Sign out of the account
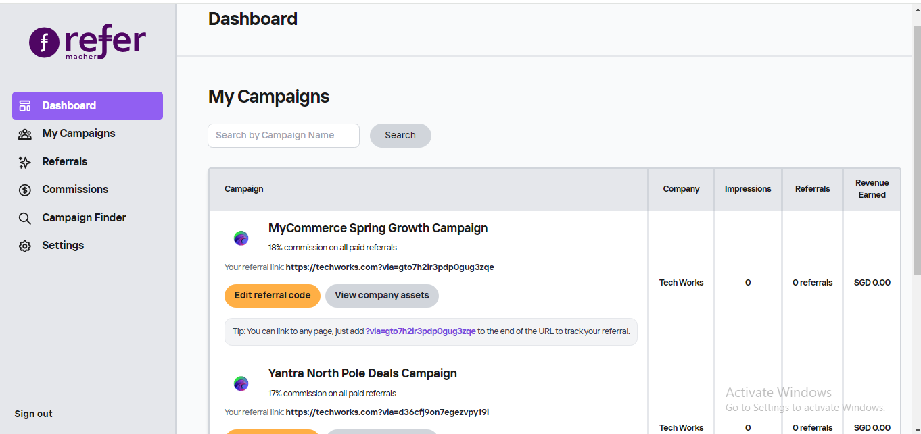The image size is (921, 434). coord(34,414)
